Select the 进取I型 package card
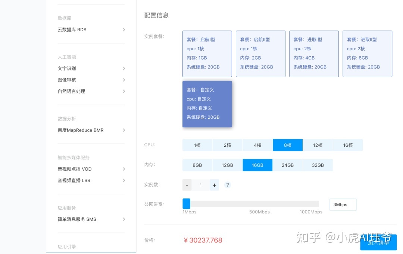This screenshot has height=254, width=403. [x=314, y=54]
